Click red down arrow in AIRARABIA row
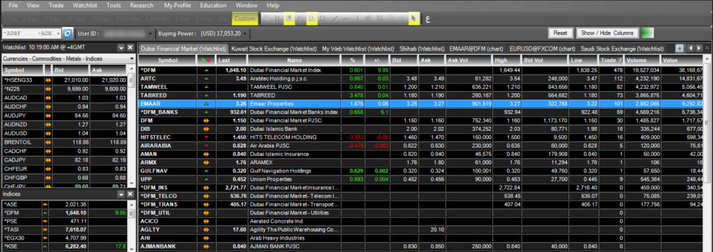 [x=206, y=145]
